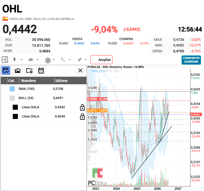Open the calendar panel icon
The width and height of the screenshot is (204, 191).
pos(41,70)
